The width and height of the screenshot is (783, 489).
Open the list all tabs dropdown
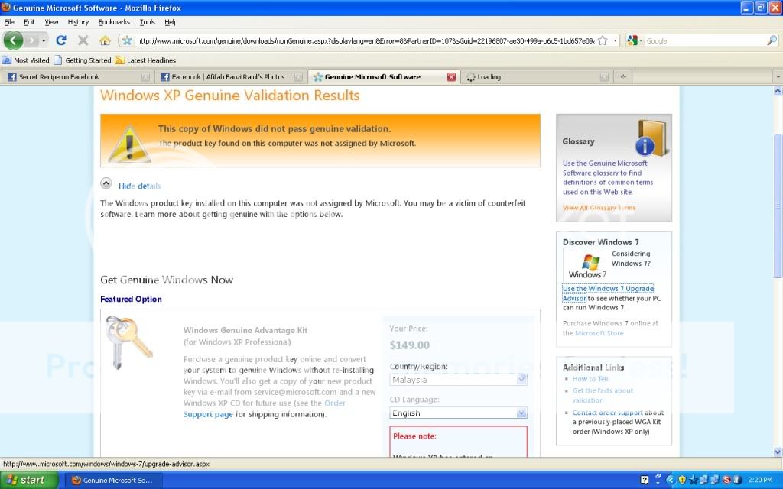778,77
